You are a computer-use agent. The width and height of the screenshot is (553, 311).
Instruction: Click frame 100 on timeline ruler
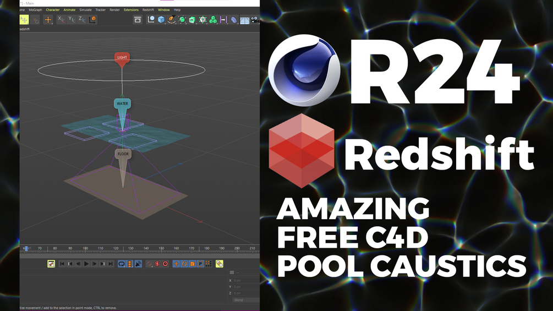pos(85,248)
